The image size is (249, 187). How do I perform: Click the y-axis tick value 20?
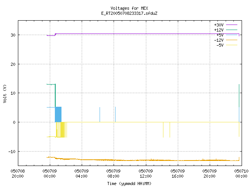[13, 64]
